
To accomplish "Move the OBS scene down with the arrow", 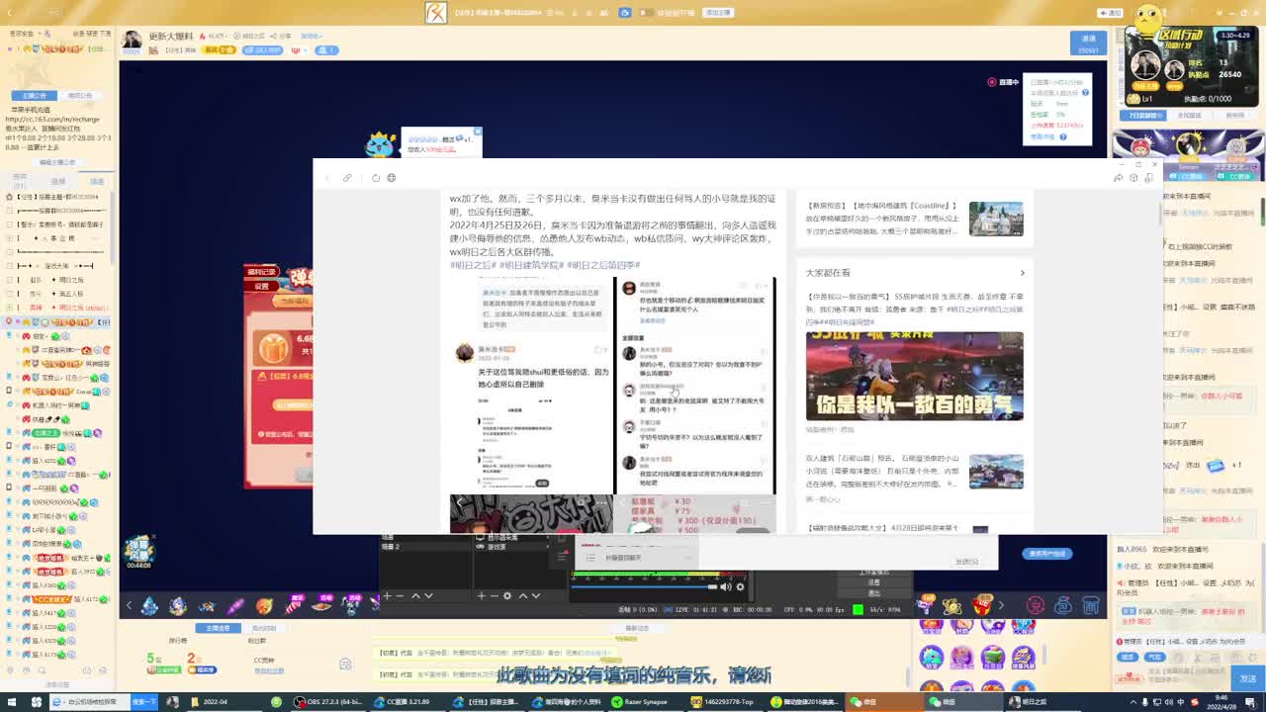I will coord(428,595).
